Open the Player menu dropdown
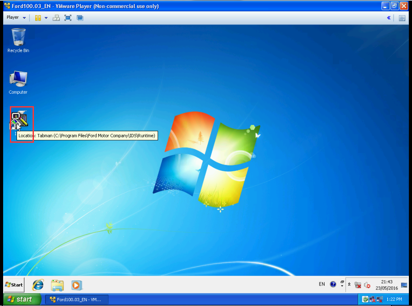 tap(16, 17)
